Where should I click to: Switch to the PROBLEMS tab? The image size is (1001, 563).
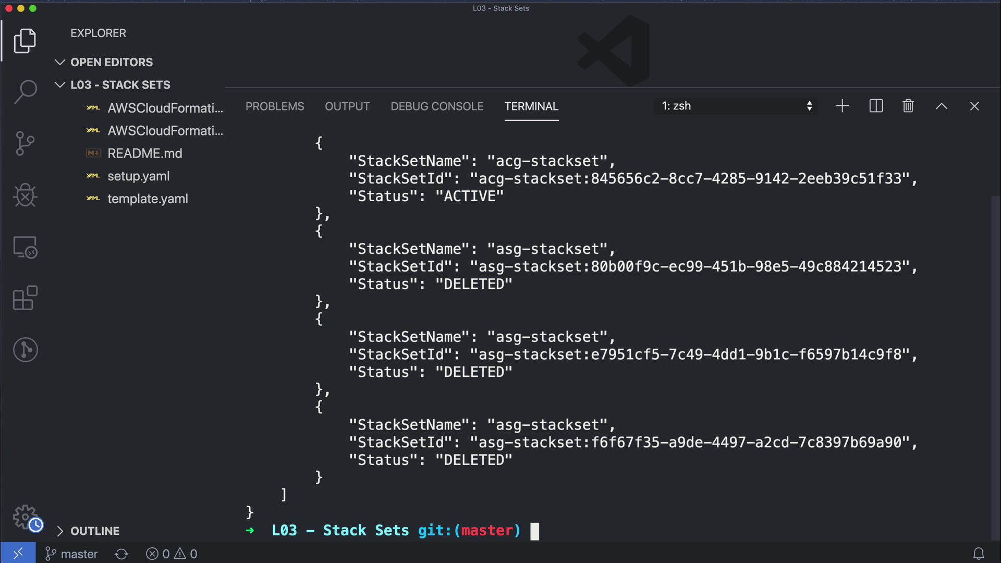275,106
